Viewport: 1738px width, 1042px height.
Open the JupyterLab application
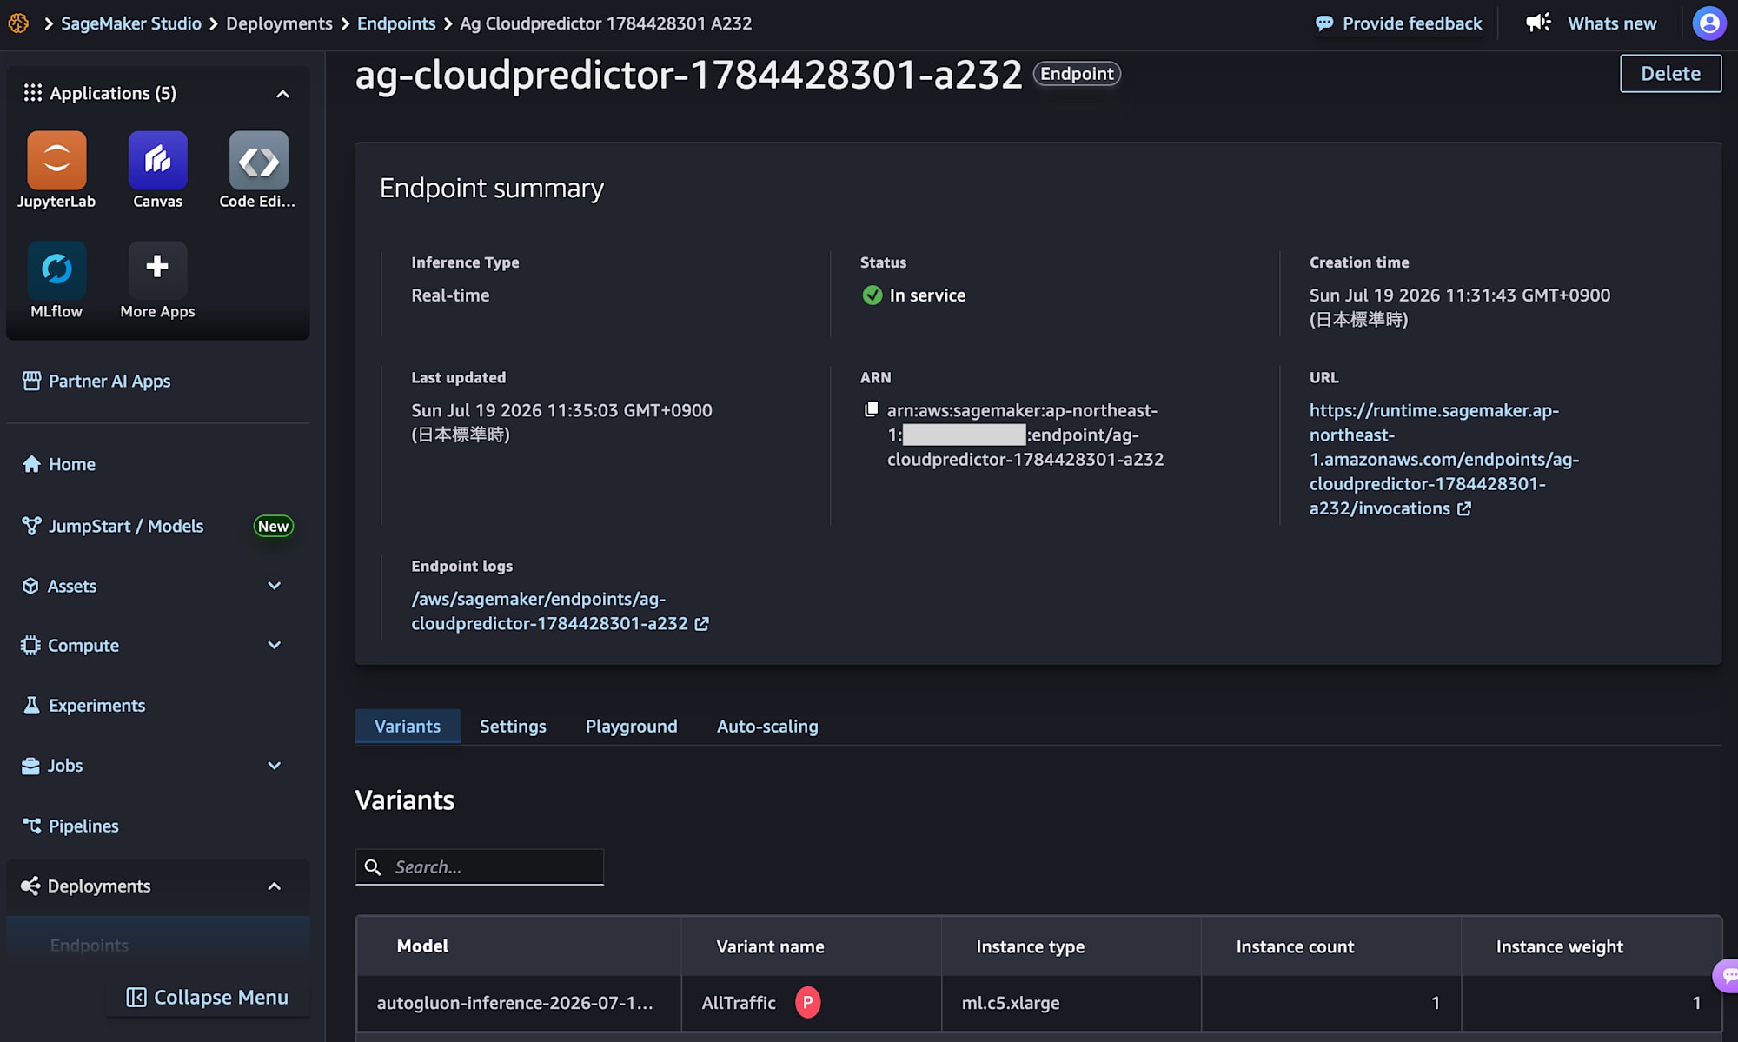[x=56, y=161]
